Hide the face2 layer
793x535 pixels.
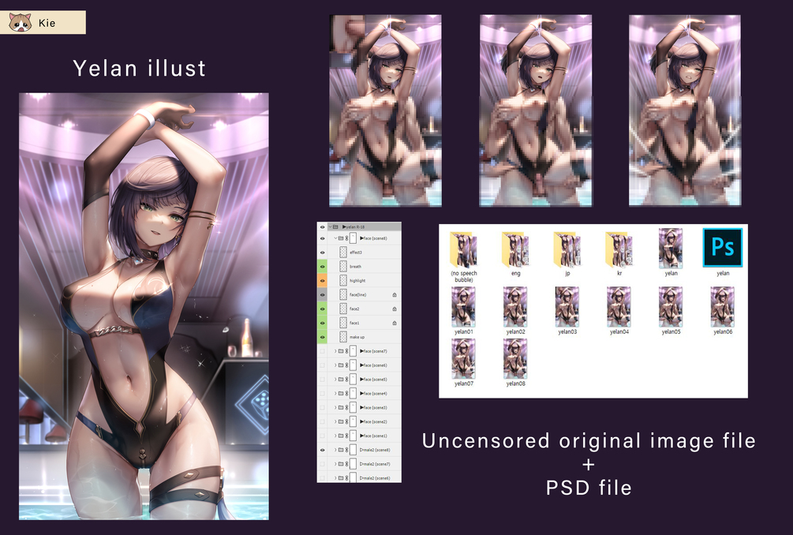click(x=322, y=309)
